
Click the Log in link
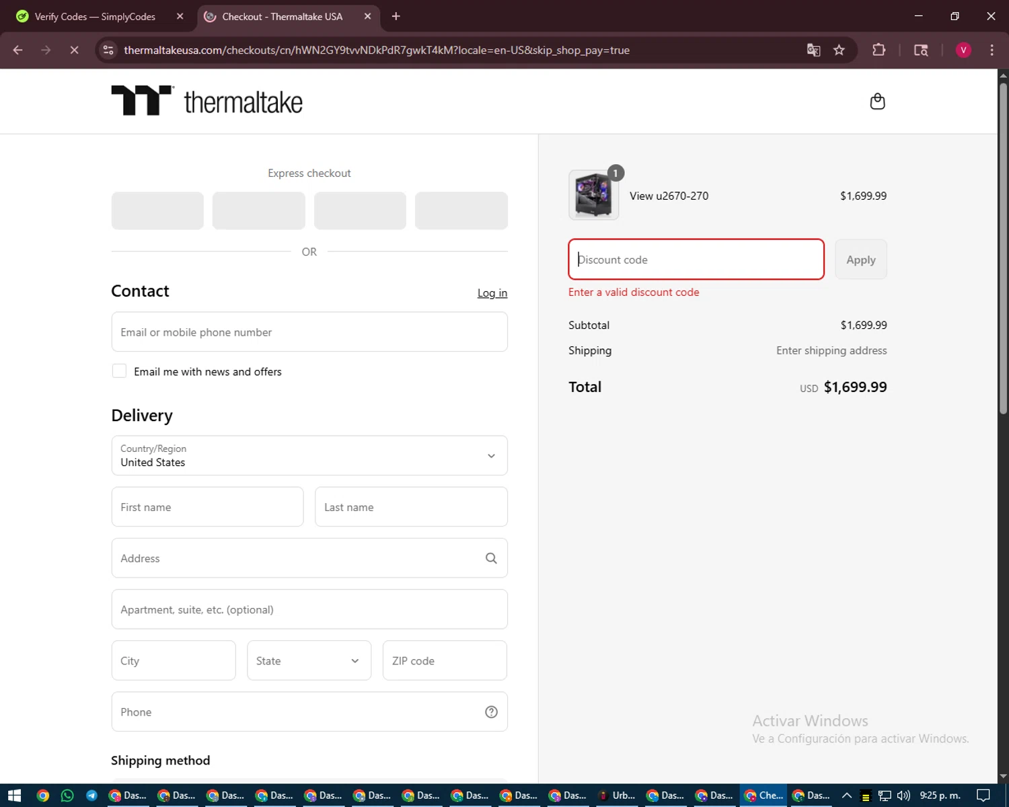492,293
